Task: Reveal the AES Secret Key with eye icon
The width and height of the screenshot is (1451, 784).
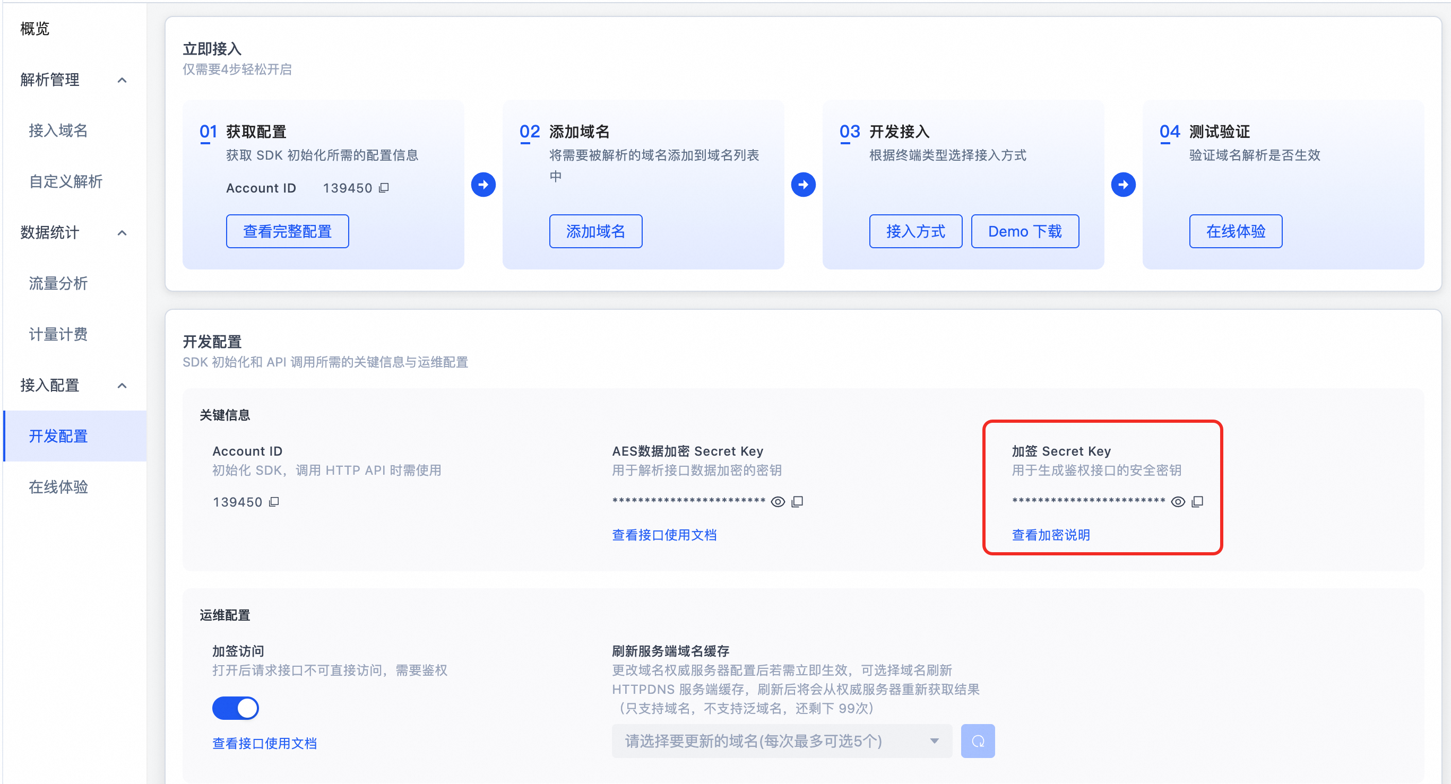Action: pos(778,501)
